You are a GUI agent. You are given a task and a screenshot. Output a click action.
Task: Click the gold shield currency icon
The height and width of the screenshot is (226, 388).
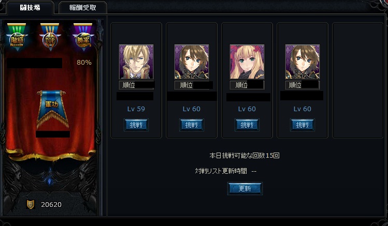(31, 204)
